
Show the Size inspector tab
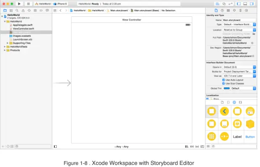240,10
